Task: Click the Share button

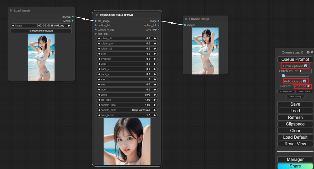Action: (295, 166)
